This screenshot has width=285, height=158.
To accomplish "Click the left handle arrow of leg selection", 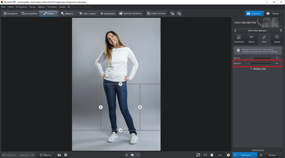I will click(x=101, y=107).
